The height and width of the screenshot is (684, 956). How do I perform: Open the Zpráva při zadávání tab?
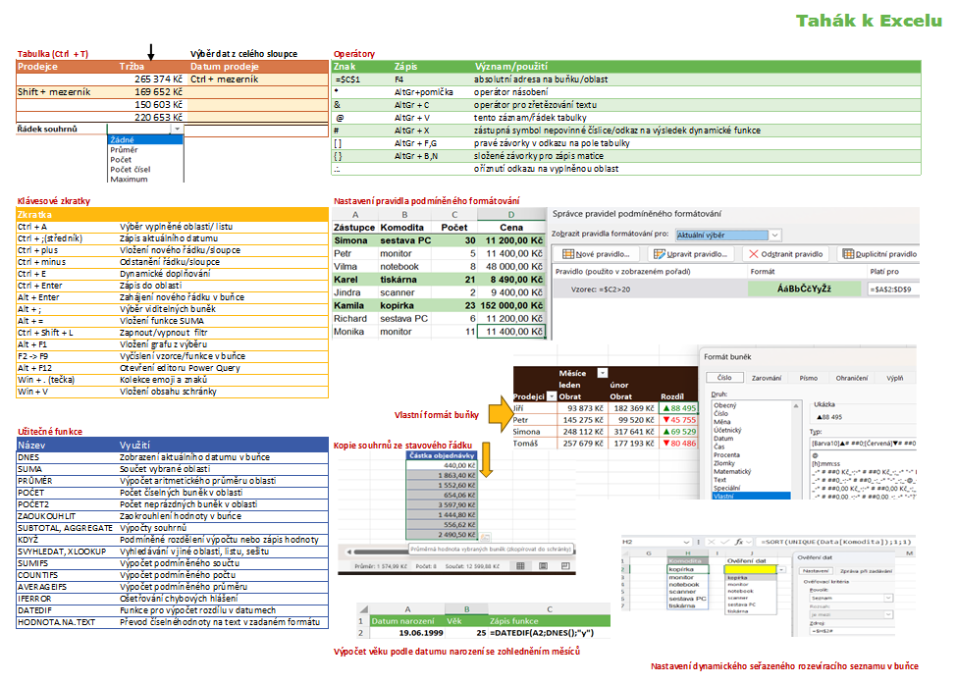[x=866, y=570]
